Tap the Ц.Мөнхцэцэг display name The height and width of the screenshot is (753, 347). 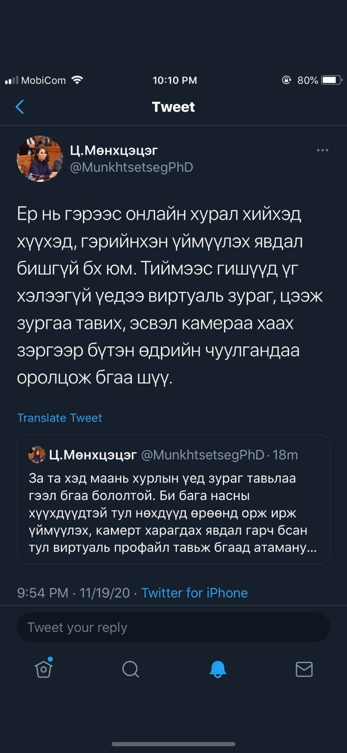pyautogui.click(x=114, y=150)
